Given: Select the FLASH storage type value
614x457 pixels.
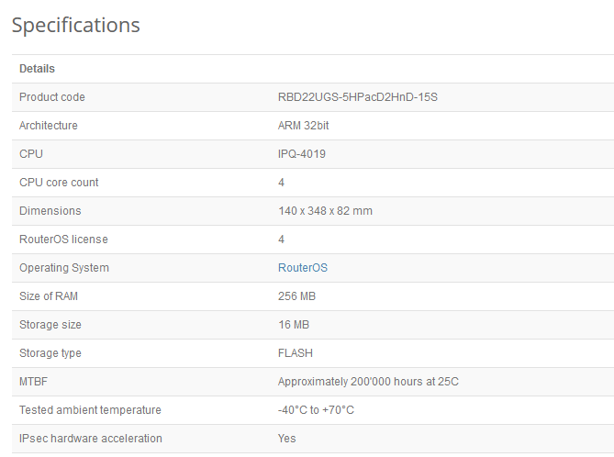Looking at the screenshot, I should tap(296, 353).
